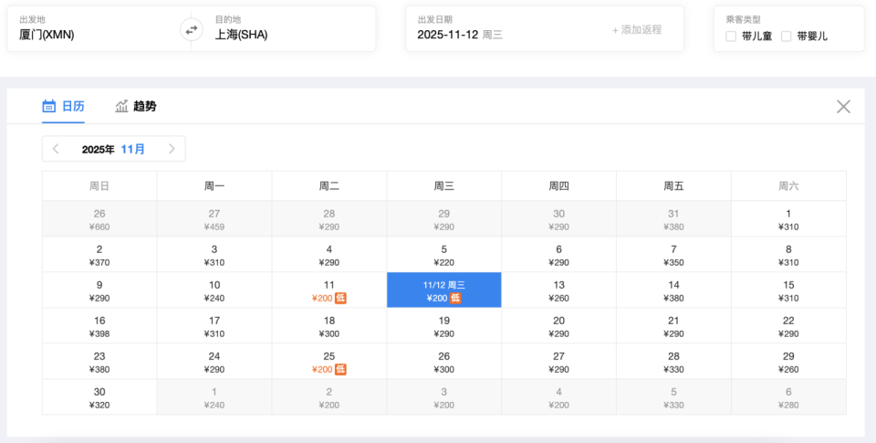The image size is (876, 443).
Task: Switch to the 趋势 tab
Action: [x=144, y=106]
